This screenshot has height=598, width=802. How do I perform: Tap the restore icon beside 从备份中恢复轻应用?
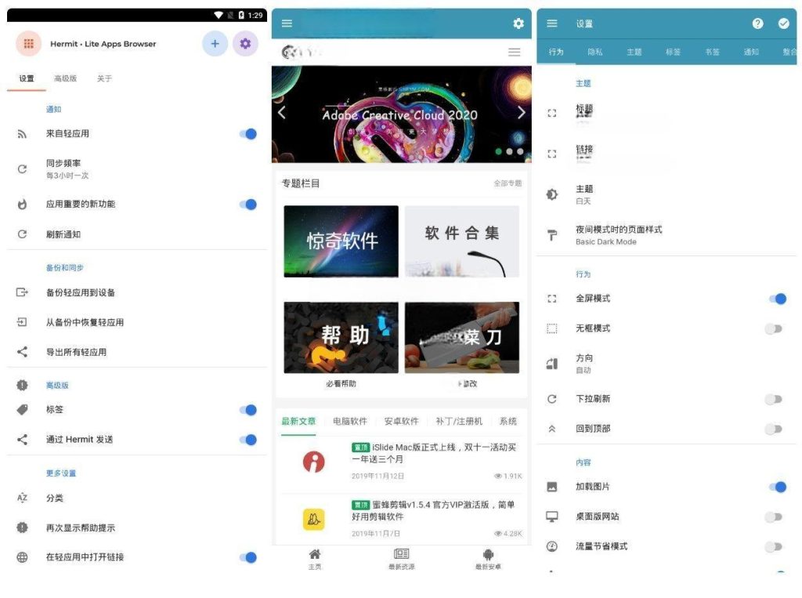(22, 322)
